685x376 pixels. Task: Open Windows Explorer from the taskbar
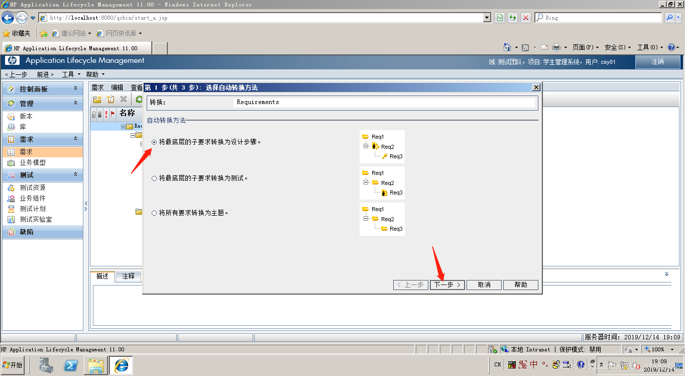(x=96, y=365)
